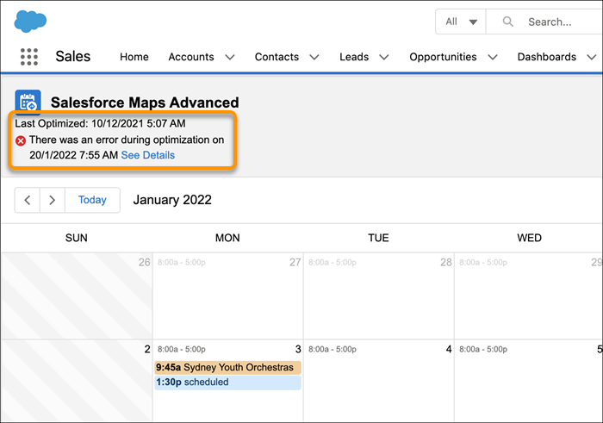Open the App Launcher dots grid

click(x=28, y=57)
